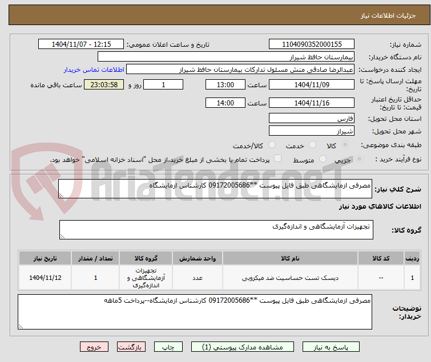
Task: Click the announcement date field 1404/11/07 - 12:15
Action: pyautogui.click(x=81, y=44)
